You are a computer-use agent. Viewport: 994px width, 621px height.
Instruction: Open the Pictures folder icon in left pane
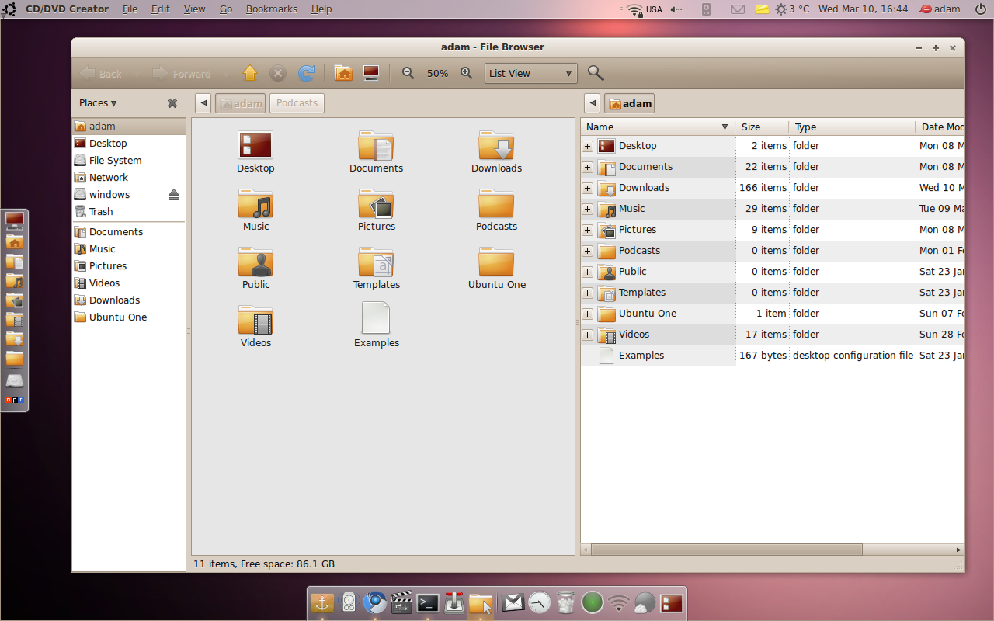pyautogui.click(x=376, y=204)
